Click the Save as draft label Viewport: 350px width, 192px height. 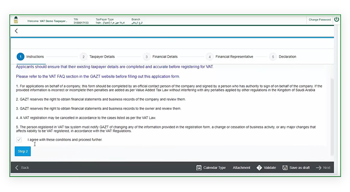pos(299,168)
